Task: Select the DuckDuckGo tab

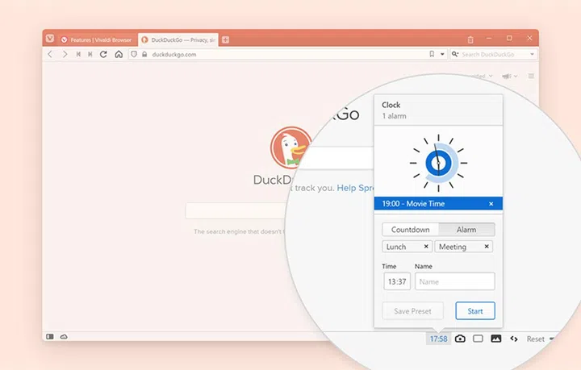Action: click(x=179, y=39)
